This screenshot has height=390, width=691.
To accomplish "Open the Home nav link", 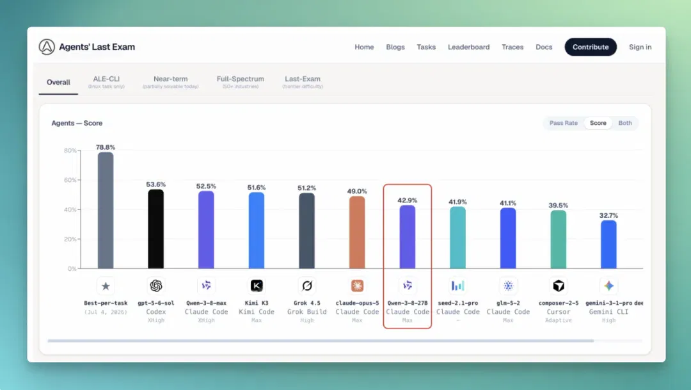I will (364, 47).
